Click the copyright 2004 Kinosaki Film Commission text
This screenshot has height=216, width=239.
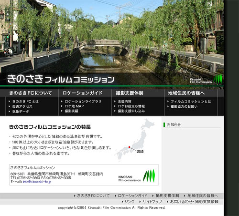[111, 207]
